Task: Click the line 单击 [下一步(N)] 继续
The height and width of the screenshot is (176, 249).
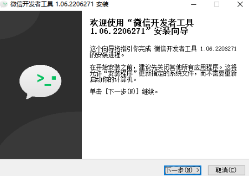Action: (x=124, y=92)
